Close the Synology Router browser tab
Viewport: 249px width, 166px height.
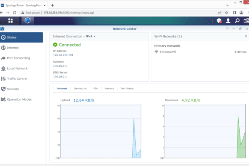click(x=45, y=6)
